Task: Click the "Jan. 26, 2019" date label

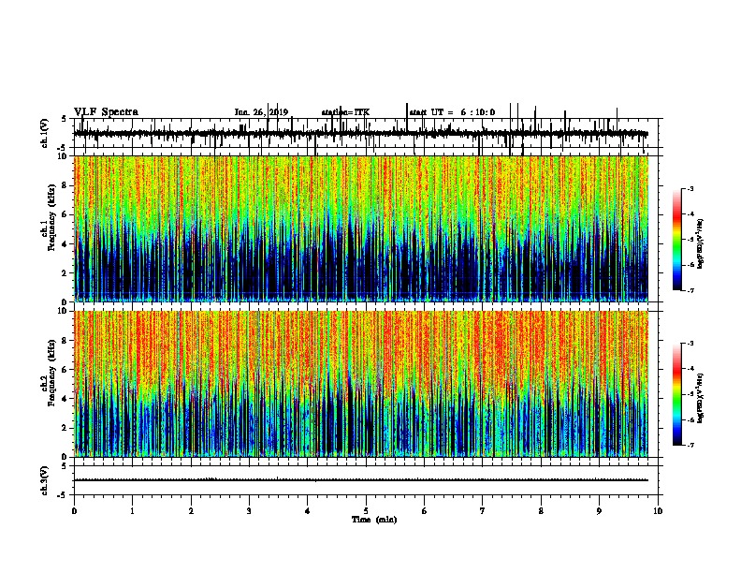Action: coord(261,112)
